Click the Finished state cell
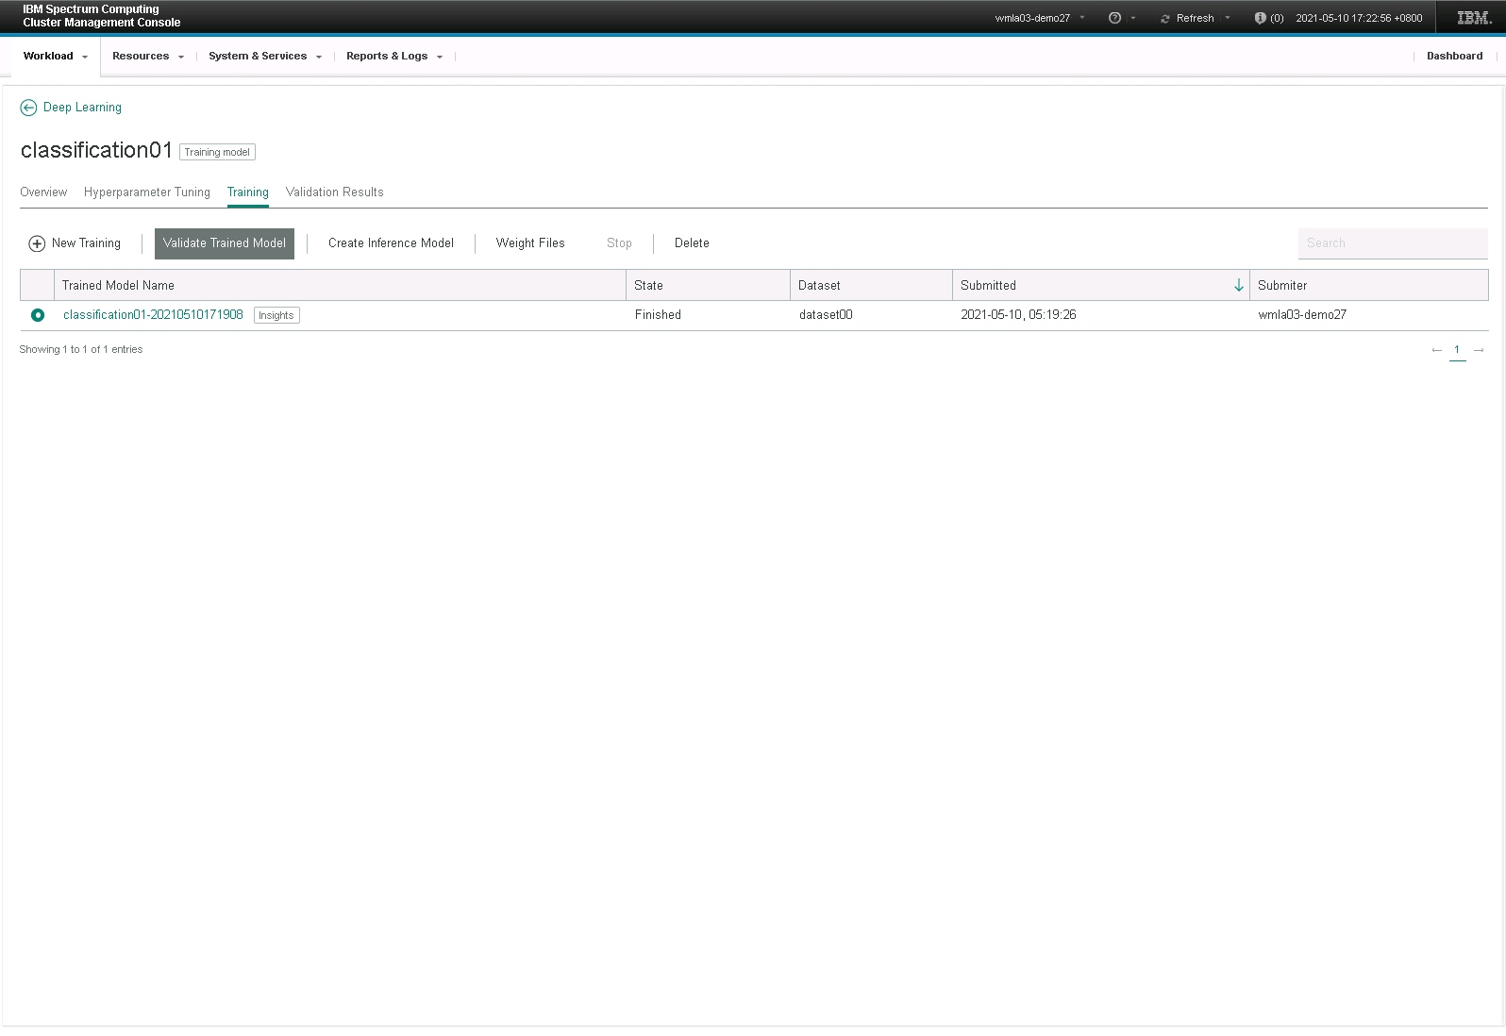 coord(658,315)
